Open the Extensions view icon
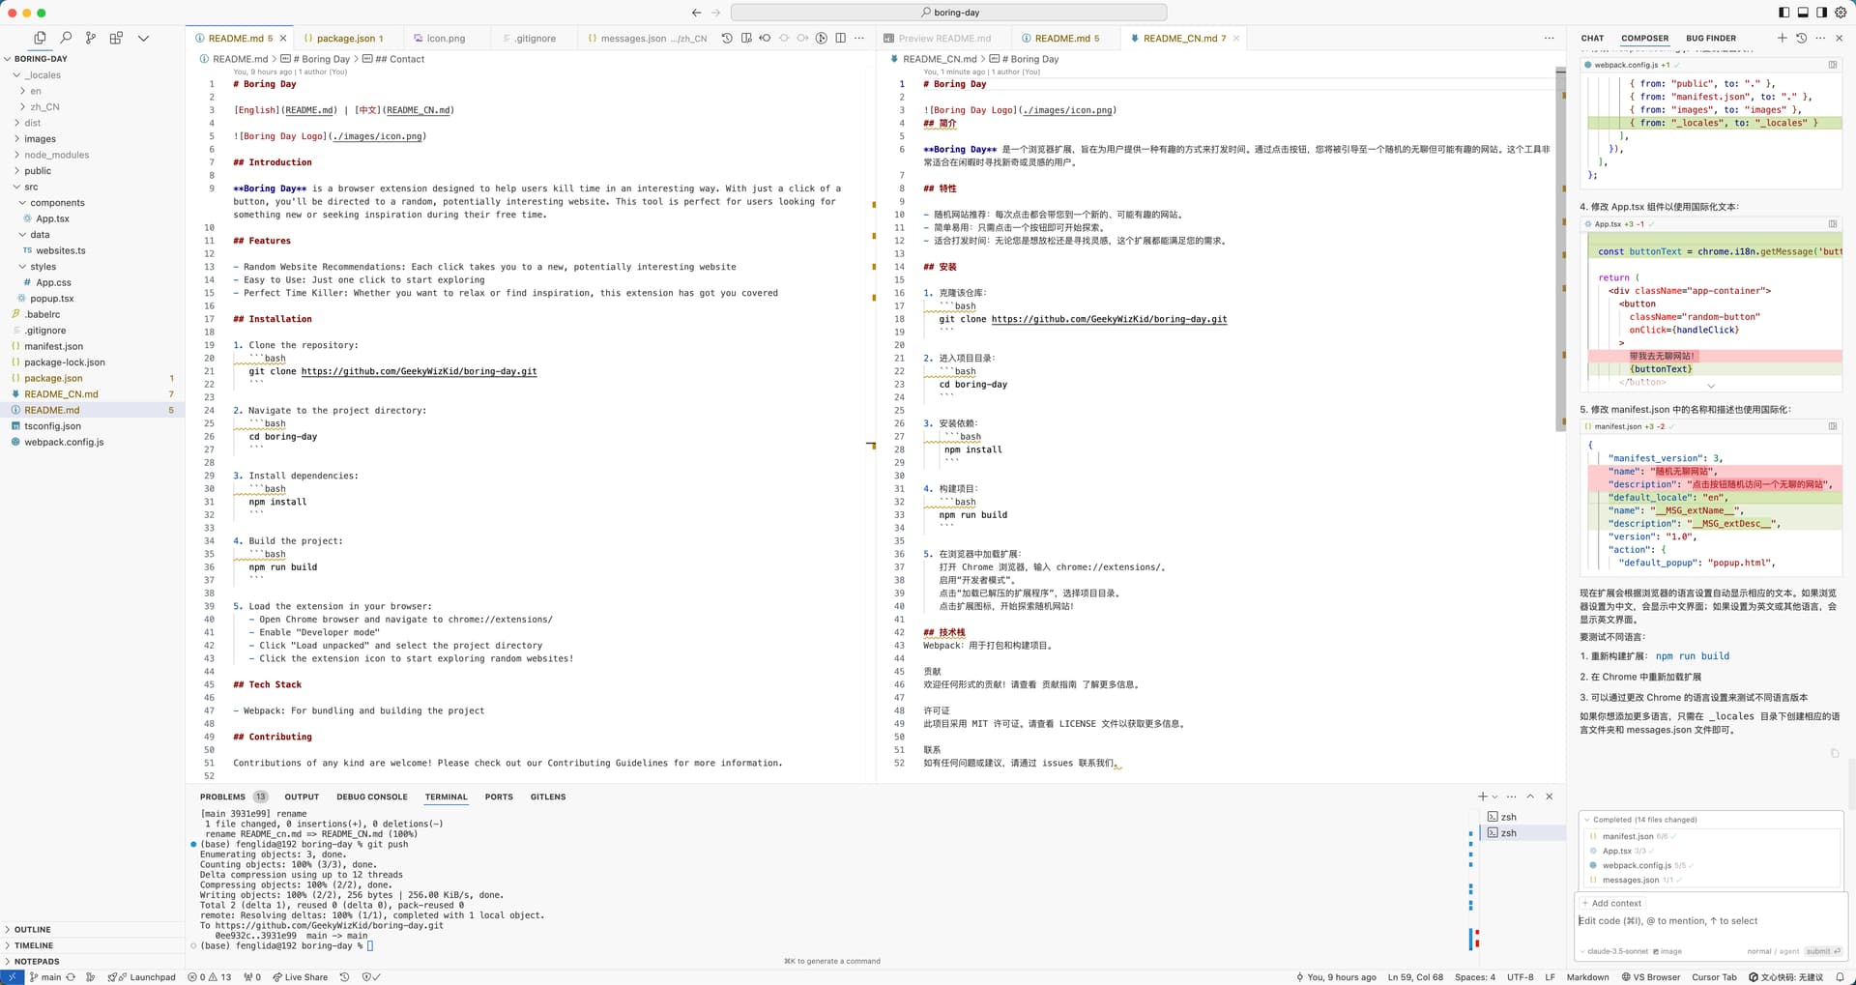 click(x=116, y=38)
